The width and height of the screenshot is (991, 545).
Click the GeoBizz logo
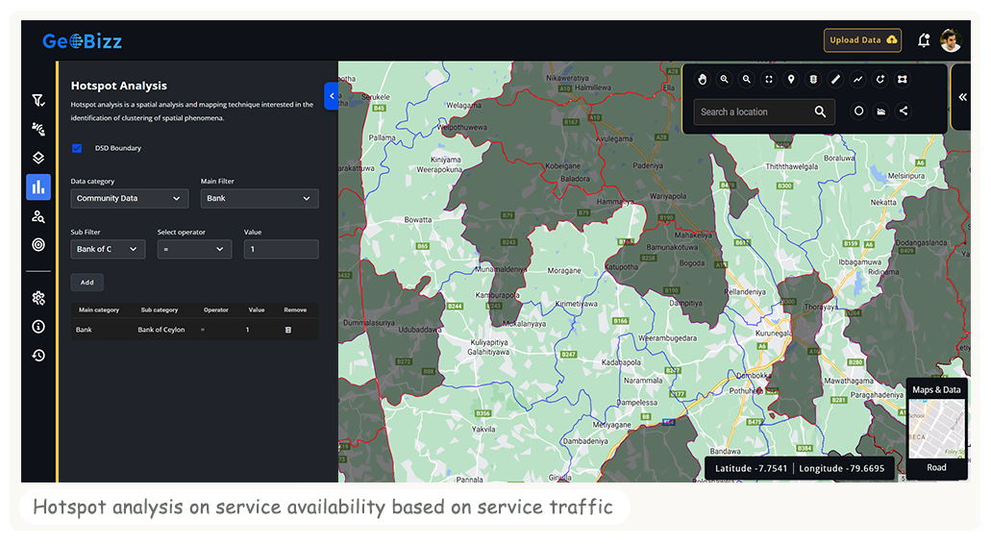[82, 41]
